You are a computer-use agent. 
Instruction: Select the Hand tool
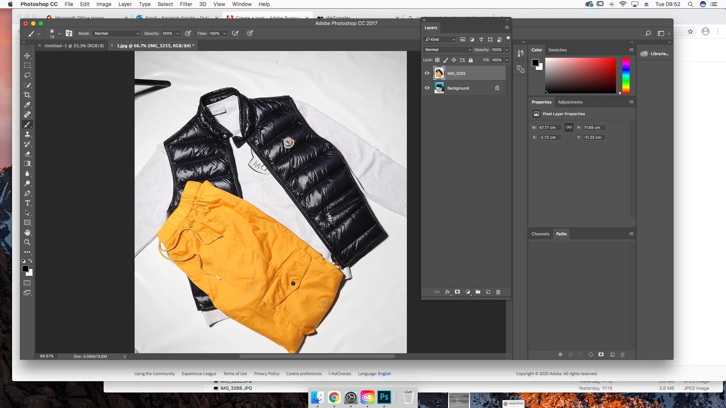pos(27,233)
